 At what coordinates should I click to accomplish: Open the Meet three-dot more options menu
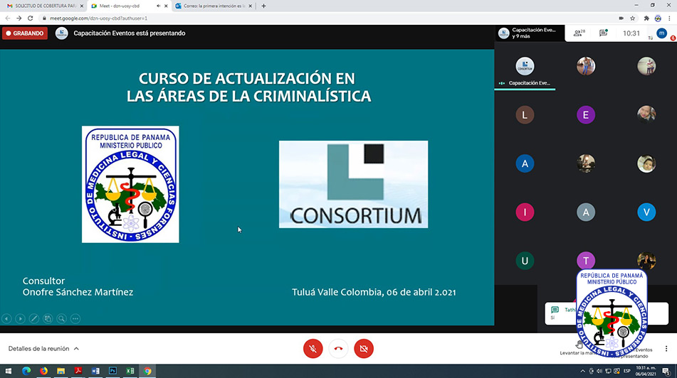(666, 348)
